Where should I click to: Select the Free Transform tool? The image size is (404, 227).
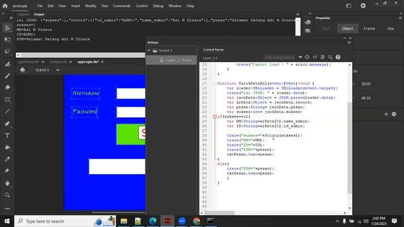click(x=7, y=39)
